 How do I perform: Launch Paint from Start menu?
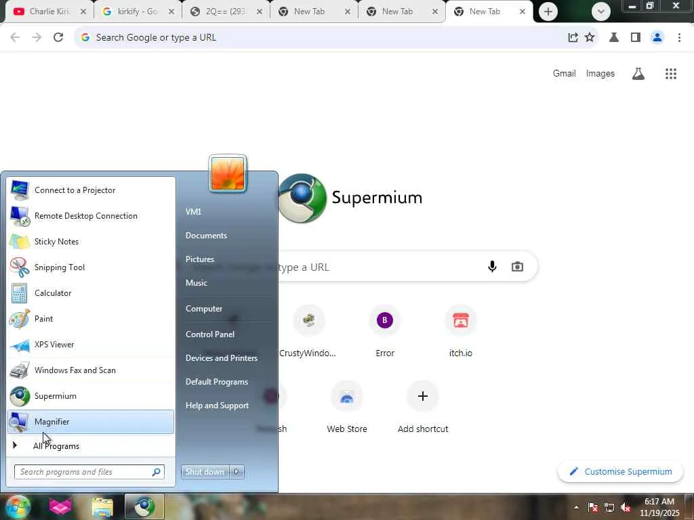click(91, 319)
